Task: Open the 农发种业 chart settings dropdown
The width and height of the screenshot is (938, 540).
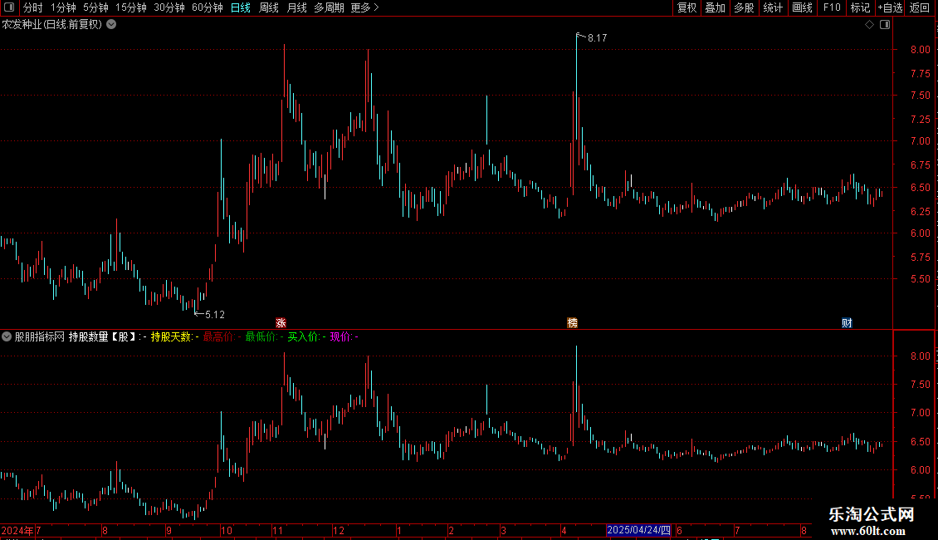Action: click(111, 25)
